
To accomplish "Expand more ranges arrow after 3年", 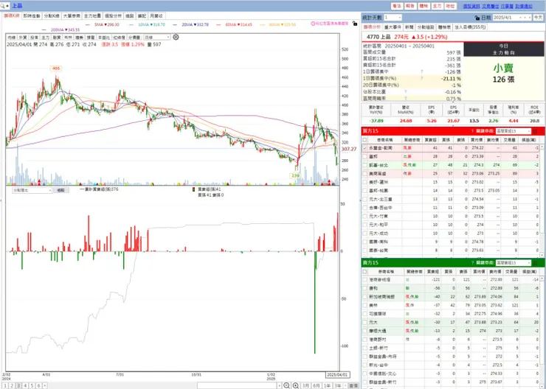I will (x=345, y=385).
